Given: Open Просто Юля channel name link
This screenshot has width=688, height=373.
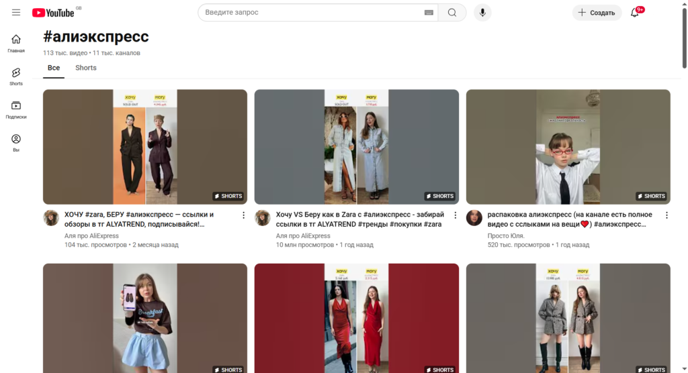Looking at the screenshot, I should [x=506, y=236].
